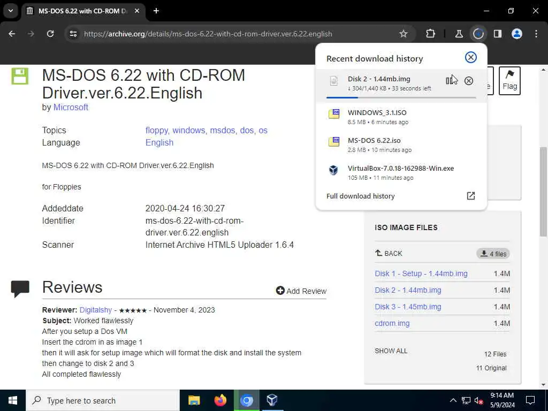Open the Windows Start menu

click(x=13, y=400)
